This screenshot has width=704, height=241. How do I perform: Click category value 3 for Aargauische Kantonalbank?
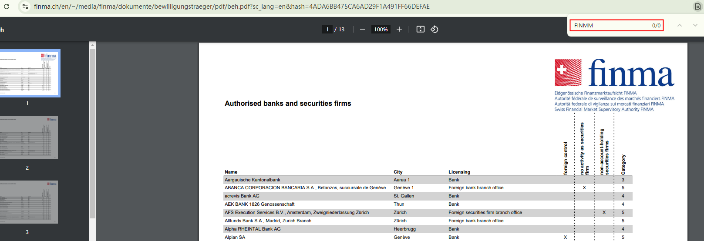(x=623, y=180)
